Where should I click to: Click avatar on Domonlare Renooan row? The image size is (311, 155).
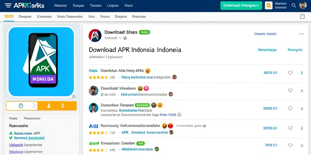click(x=94, y=108)
